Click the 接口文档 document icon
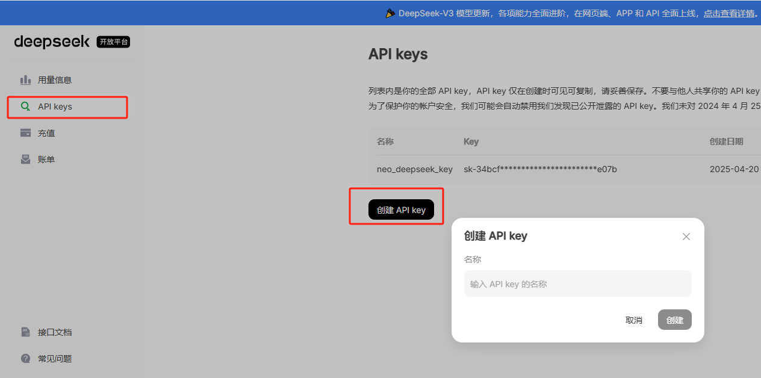 click(25, 332)
